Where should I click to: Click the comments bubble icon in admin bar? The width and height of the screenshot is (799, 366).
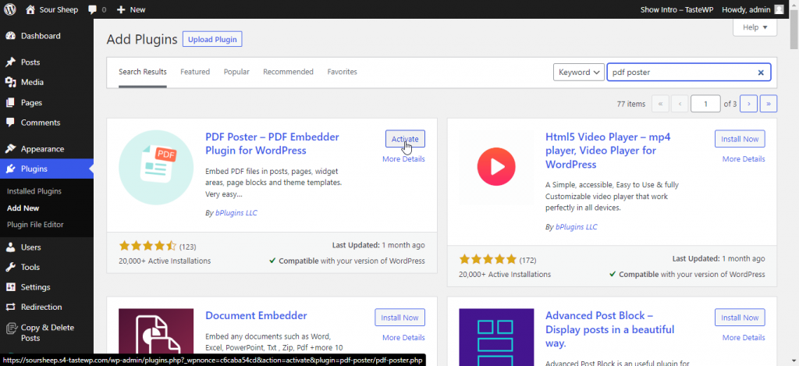92,9
